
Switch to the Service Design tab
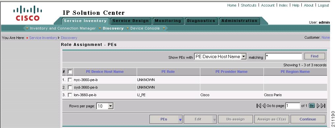click(131, 21)
